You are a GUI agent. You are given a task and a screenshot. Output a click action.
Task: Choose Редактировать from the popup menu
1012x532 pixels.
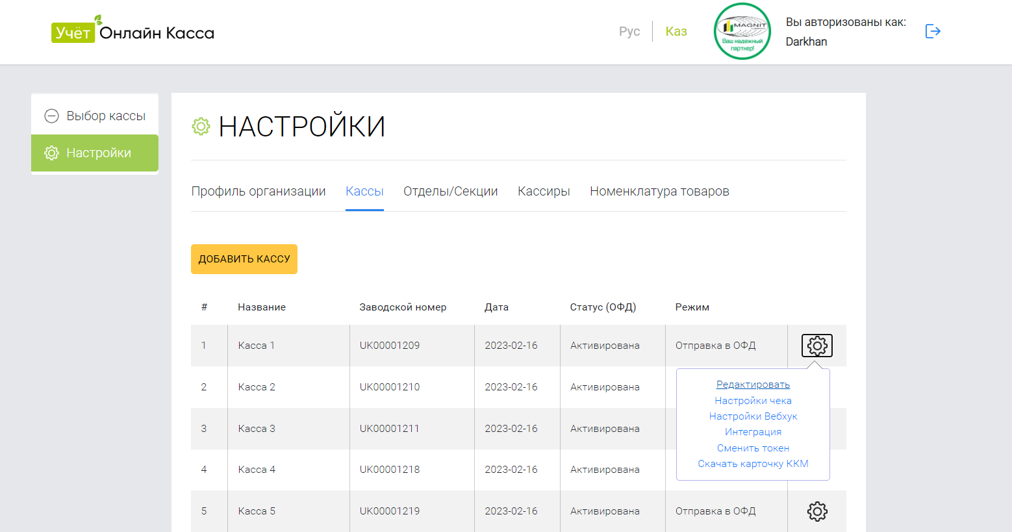[753, 385]
